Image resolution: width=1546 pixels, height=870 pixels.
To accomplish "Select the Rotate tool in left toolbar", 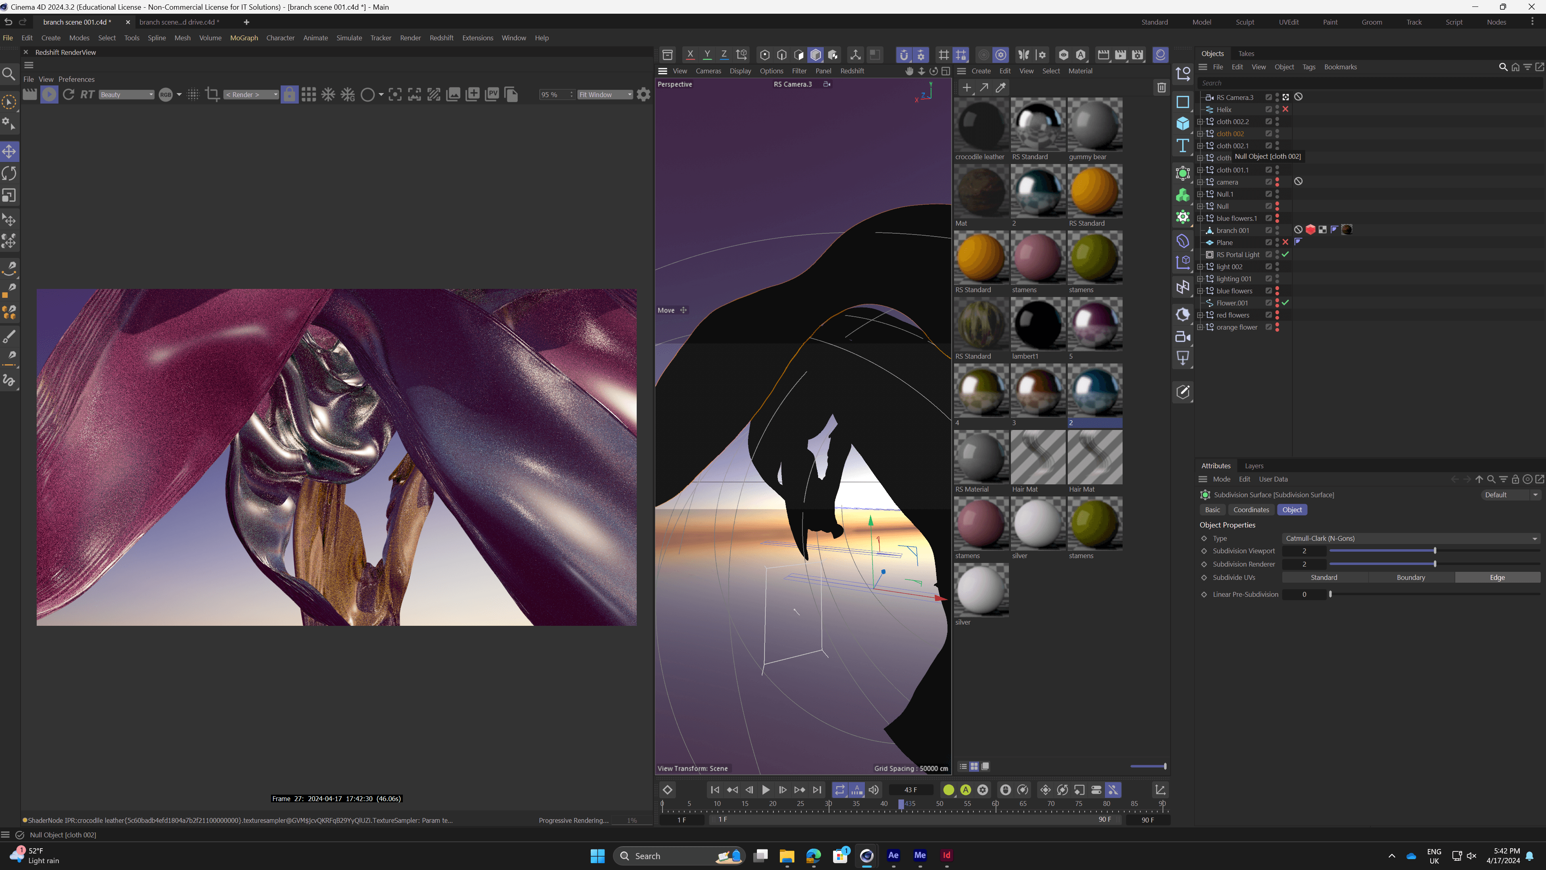I will pyautogui.click(x=10, y=173).
